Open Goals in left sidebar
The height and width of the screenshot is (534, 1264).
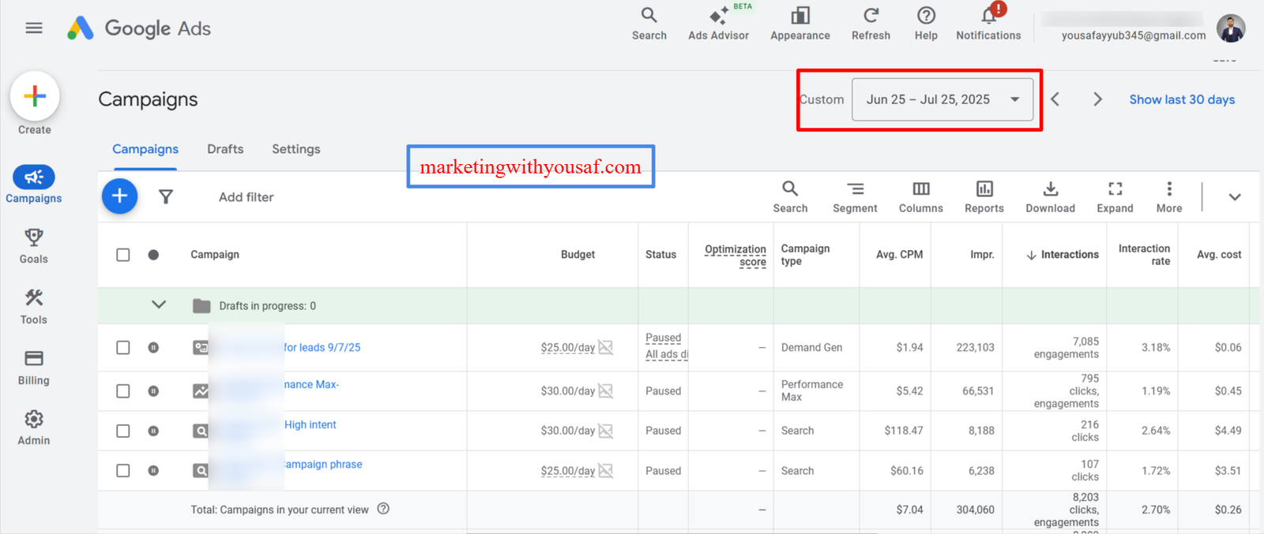coord(34,246)
